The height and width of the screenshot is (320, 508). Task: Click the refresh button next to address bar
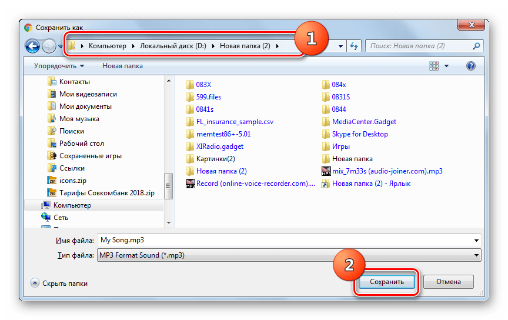click(x=354, y=46)
